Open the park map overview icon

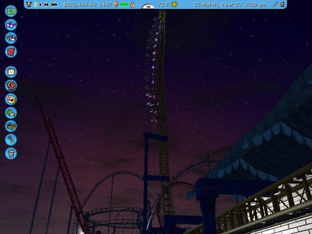coord(11,11)
